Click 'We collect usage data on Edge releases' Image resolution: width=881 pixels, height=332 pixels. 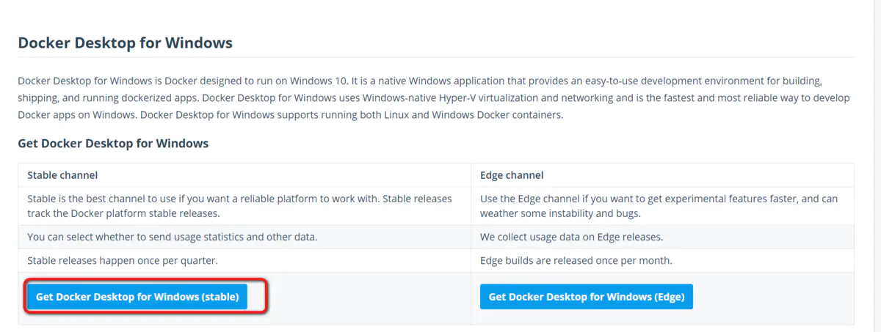570,237
